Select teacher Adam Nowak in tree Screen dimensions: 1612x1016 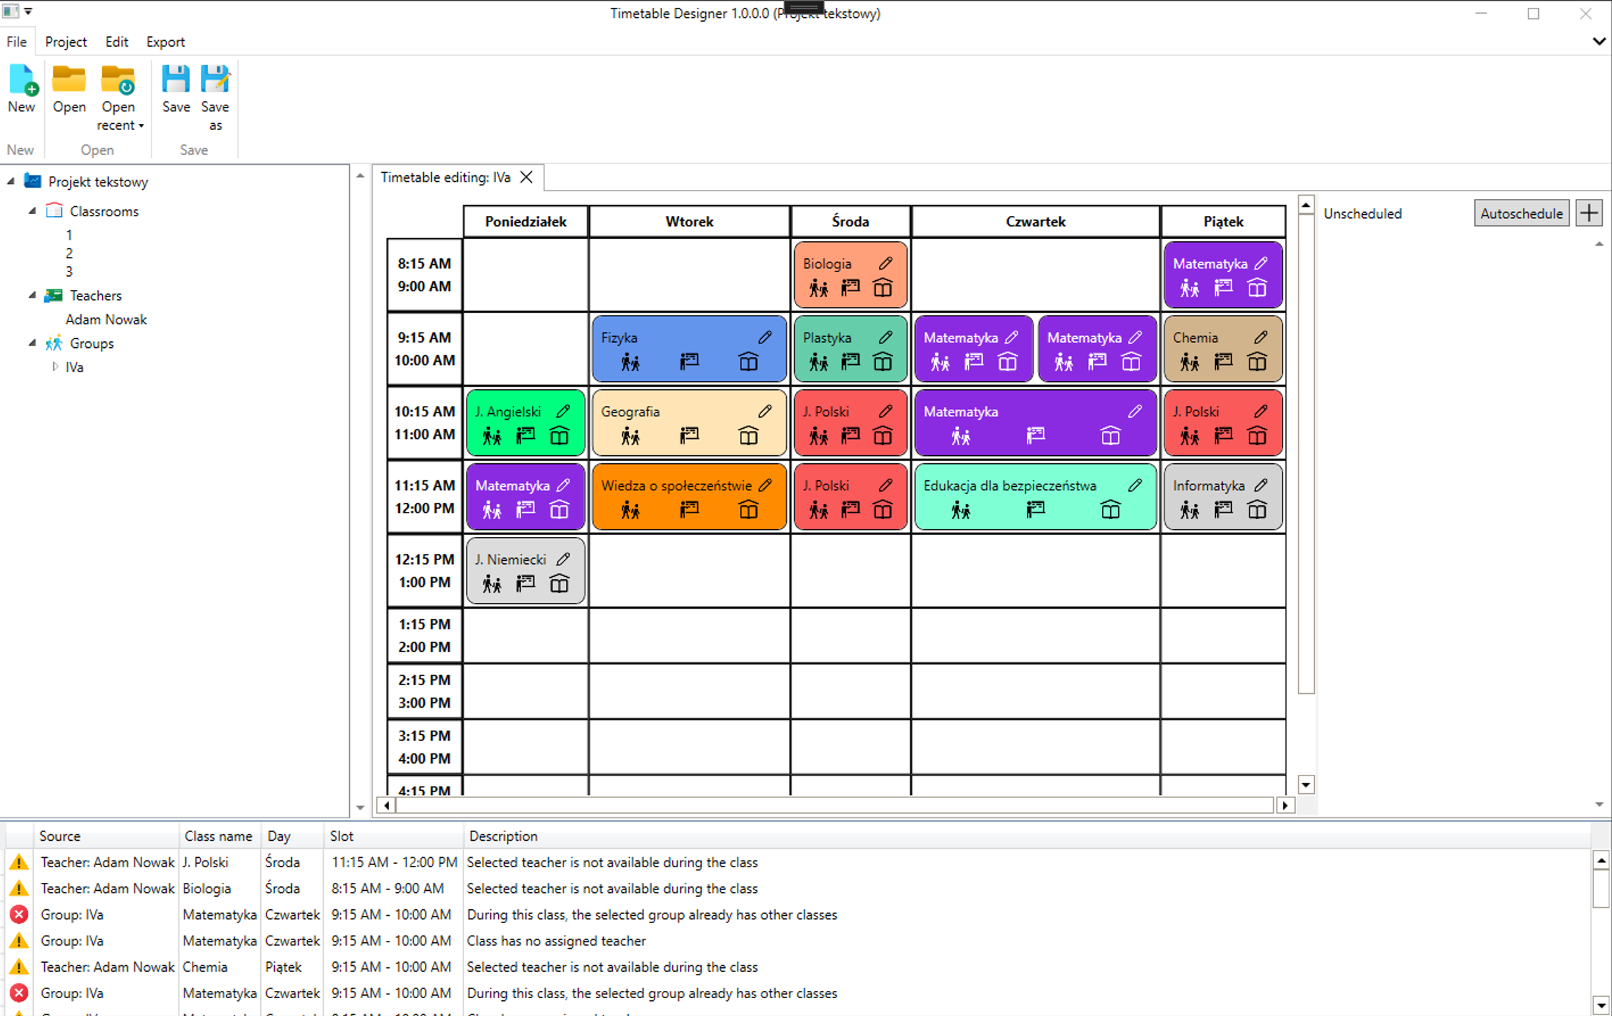pyautogui.click(x=105, y=320)
